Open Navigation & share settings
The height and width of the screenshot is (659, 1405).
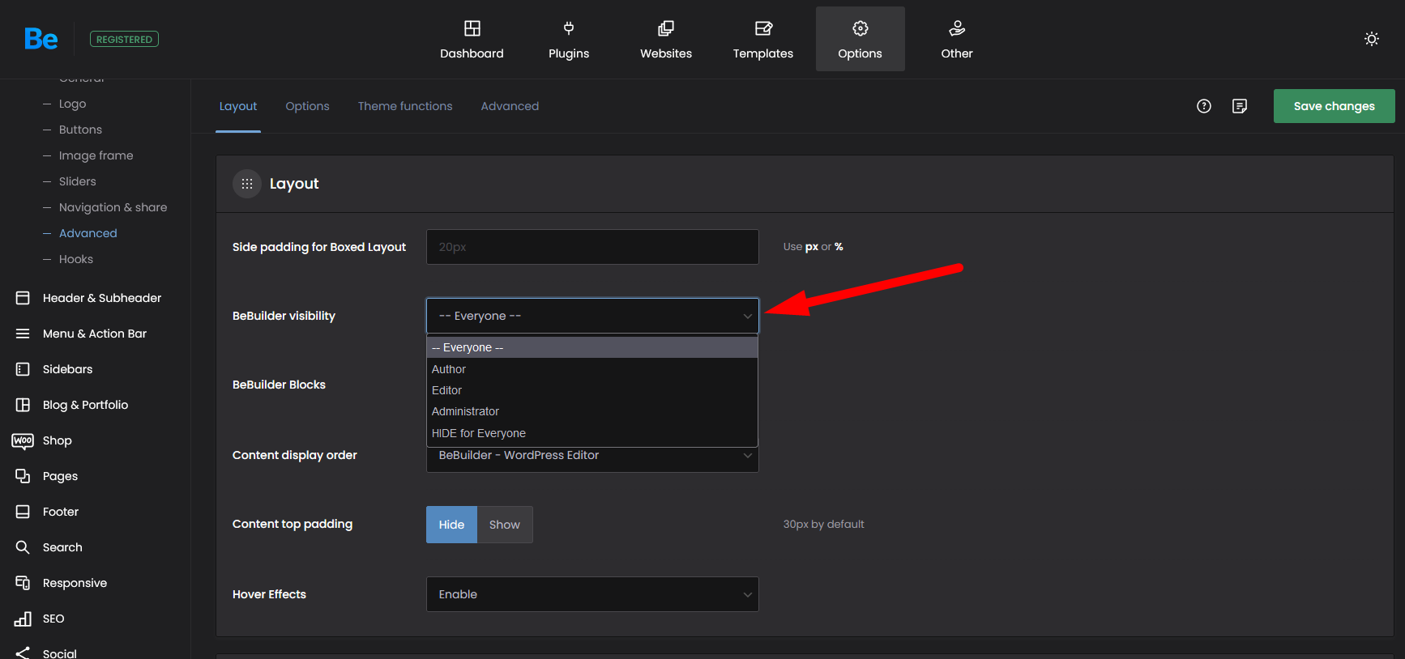point(113,207)
